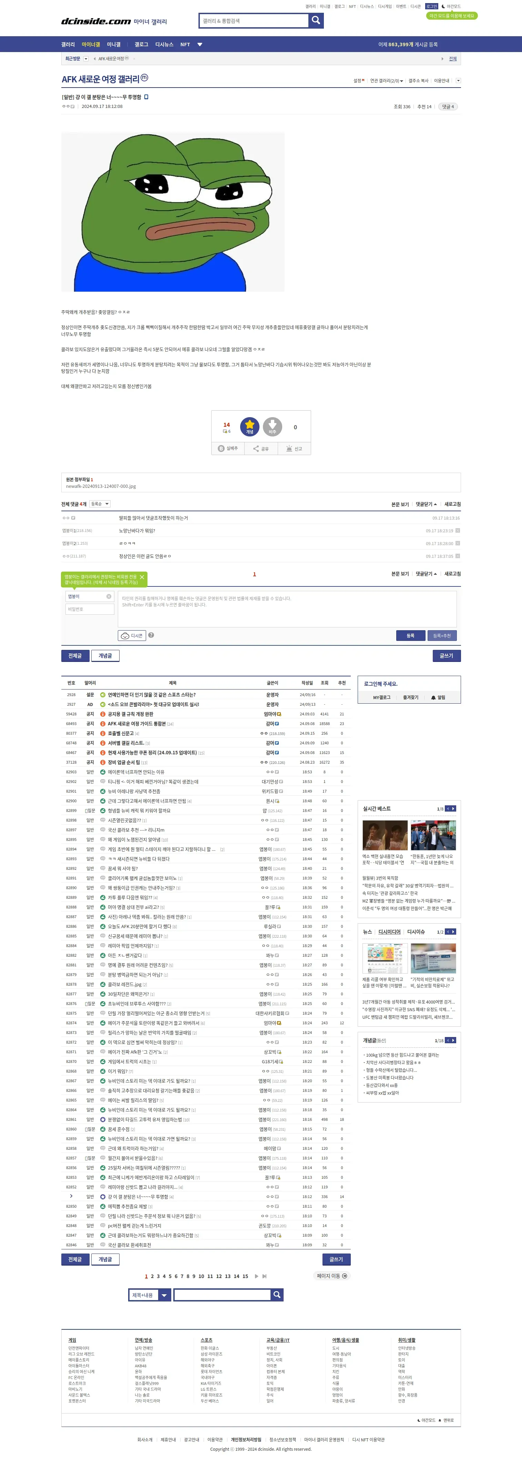Click 개념글 panel next arrow

(454, 1040)
